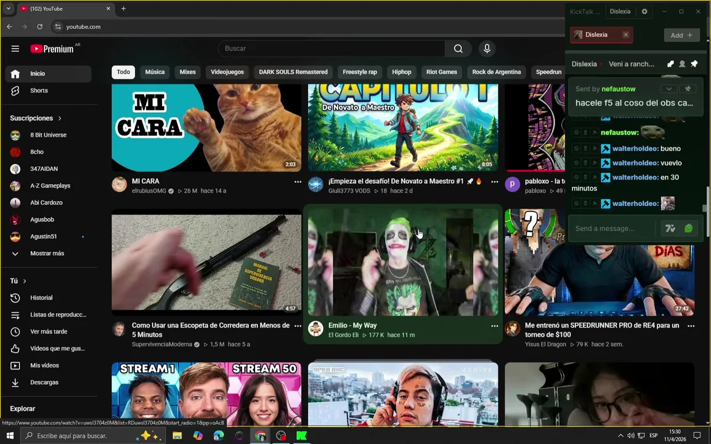Open the YouTube hamburger guide menu

point(15,49)
